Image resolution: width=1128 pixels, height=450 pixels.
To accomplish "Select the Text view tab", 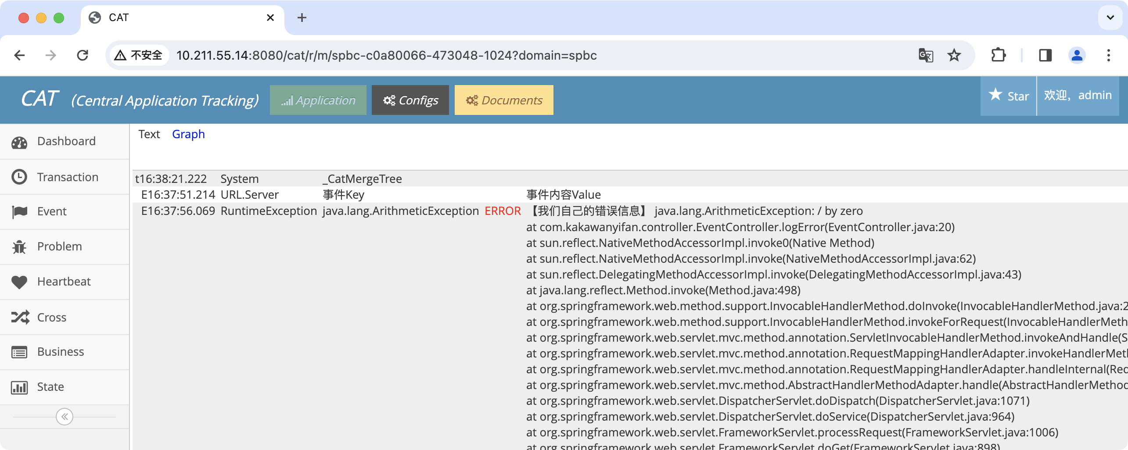I will [149, 134].
